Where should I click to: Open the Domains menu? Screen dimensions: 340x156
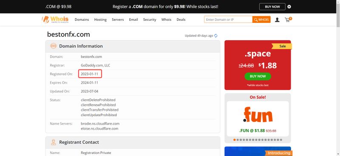pyautogui.click(x=82, y=19)
